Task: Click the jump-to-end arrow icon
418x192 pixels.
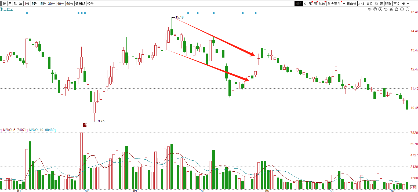Action: pyautogui.click(x=403, y=4)
